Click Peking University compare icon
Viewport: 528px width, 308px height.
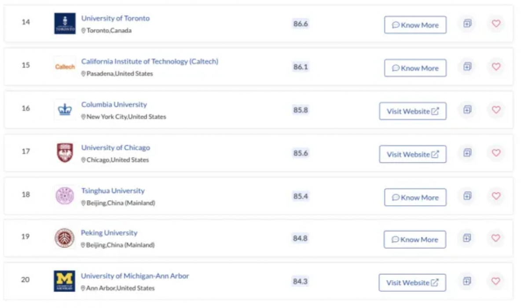(467, 238)
